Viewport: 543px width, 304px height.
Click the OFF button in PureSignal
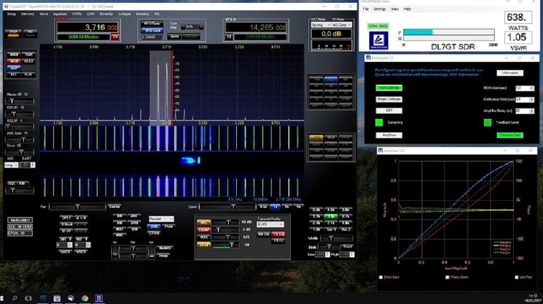pyautogui.click(x=389, y=110)
